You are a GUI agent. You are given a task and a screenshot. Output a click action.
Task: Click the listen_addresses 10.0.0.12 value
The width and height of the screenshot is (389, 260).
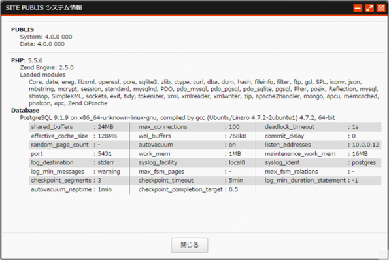[x=365, y=145]
